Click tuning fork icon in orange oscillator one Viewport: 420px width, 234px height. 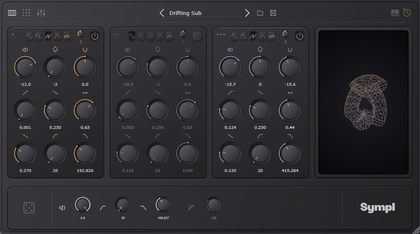pos(85,50)
